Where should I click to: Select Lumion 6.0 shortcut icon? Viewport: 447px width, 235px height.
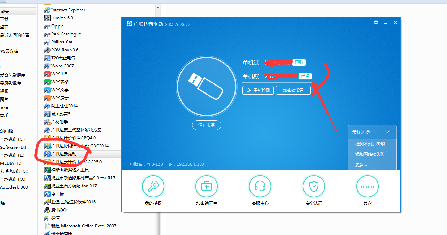click(47, 18)
